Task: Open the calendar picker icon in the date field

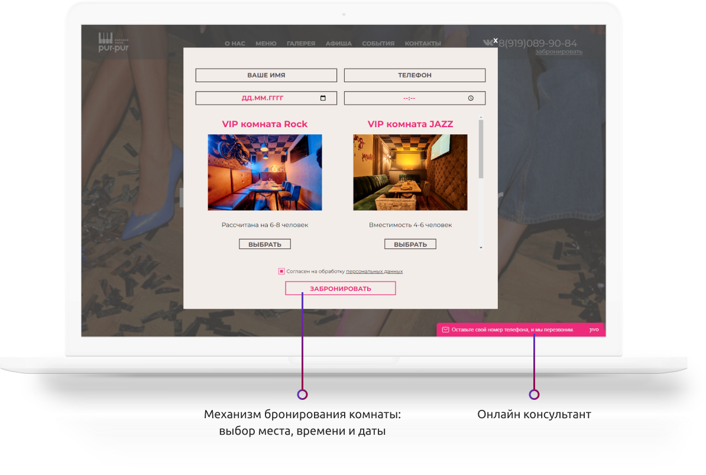Action: (x=323, y=98)
